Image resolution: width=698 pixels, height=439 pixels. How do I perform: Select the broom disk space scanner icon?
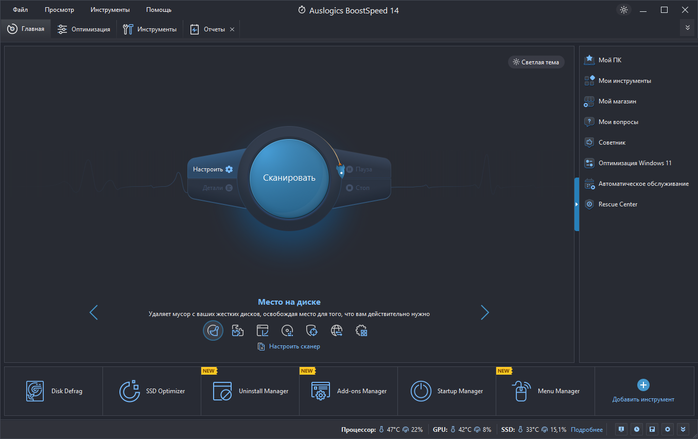tap(213, 330)
